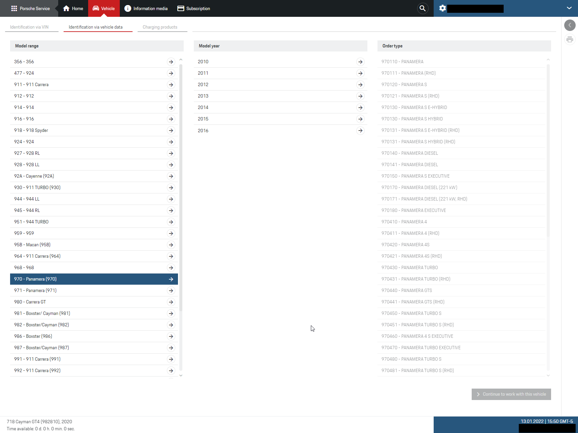Click arrow icon for 918 Spyder row

[x=171, y=131]
